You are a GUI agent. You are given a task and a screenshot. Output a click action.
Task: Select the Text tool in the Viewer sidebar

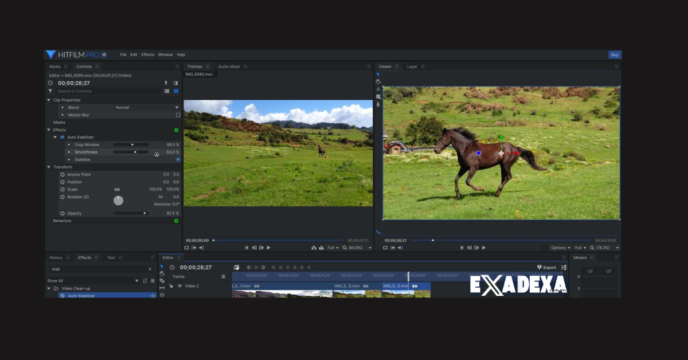coord(378,89)
